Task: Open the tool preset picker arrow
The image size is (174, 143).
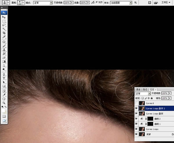Action: tap(8, 3)
